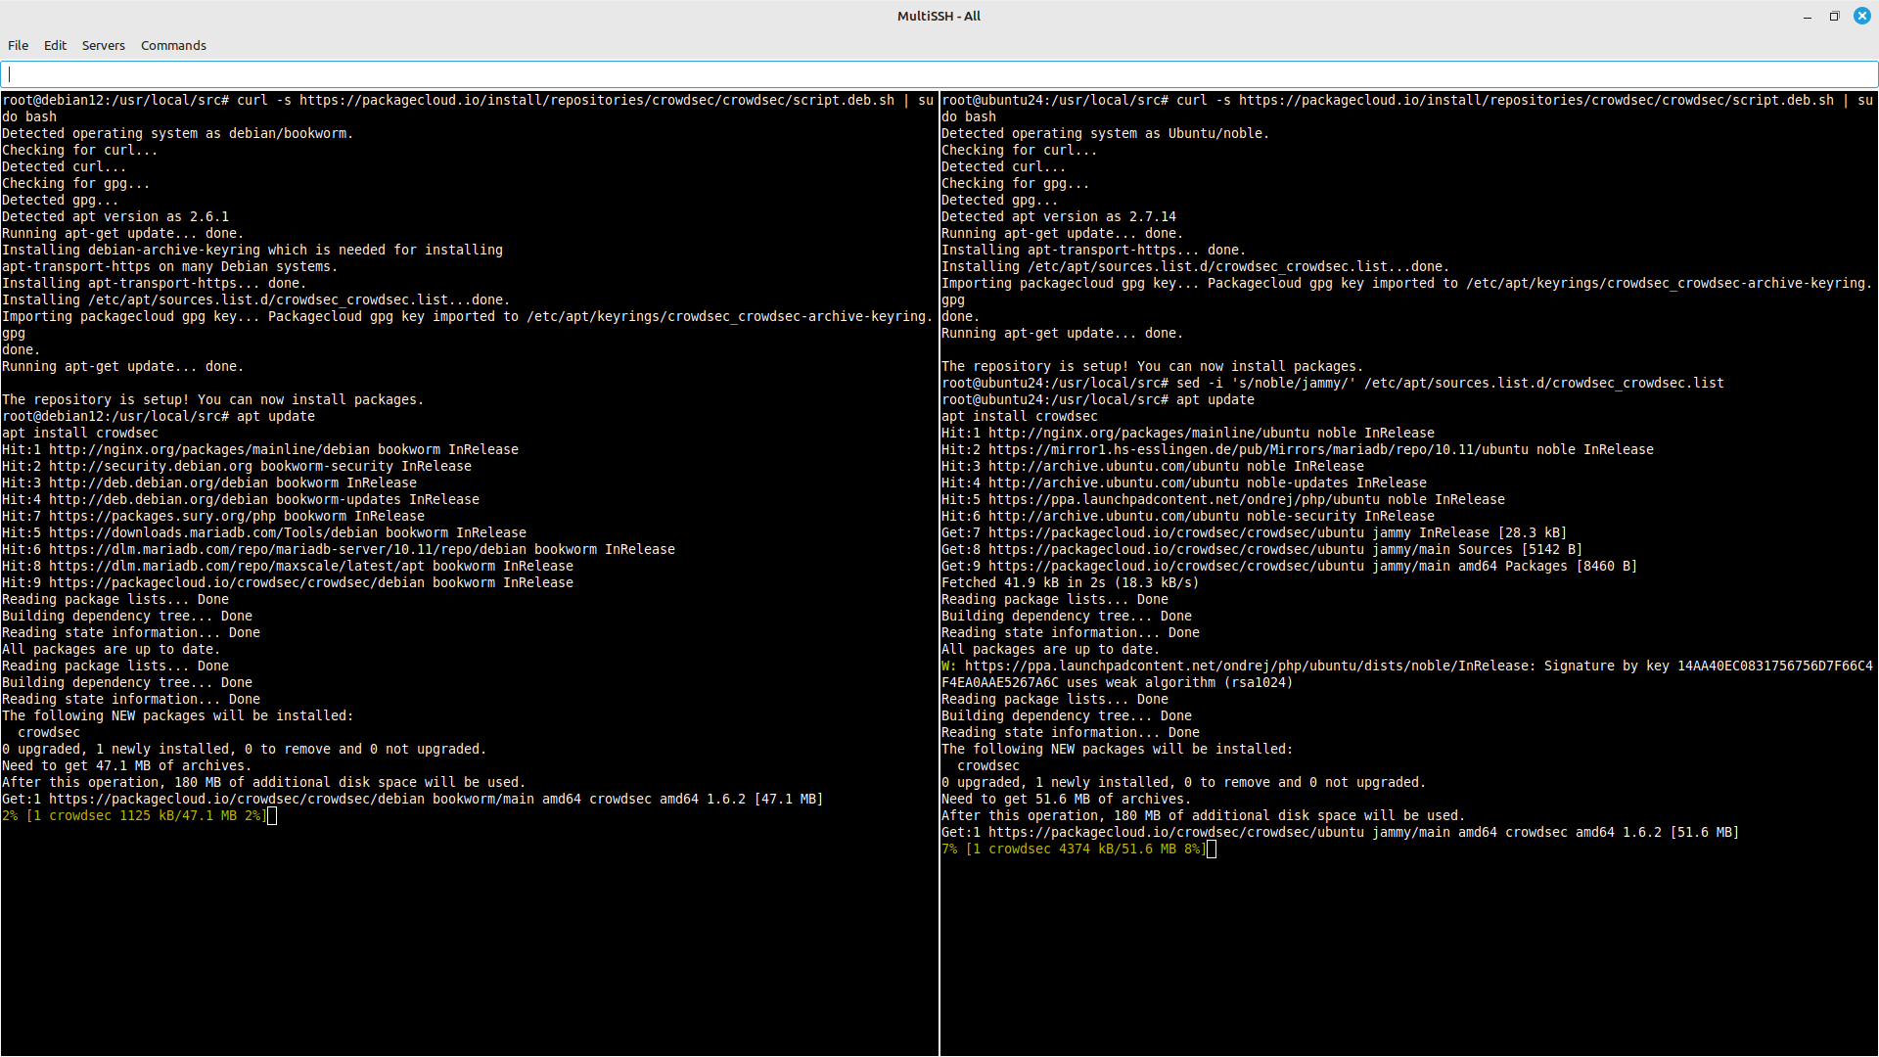Click Get:1 crowdsec 1.6.2 [47.1 MB] line

coord(413,799)
